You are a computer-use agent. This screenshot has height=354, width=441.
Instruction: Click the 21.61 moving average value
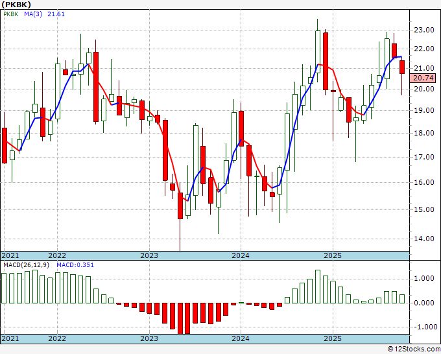[x=56, y=14]
